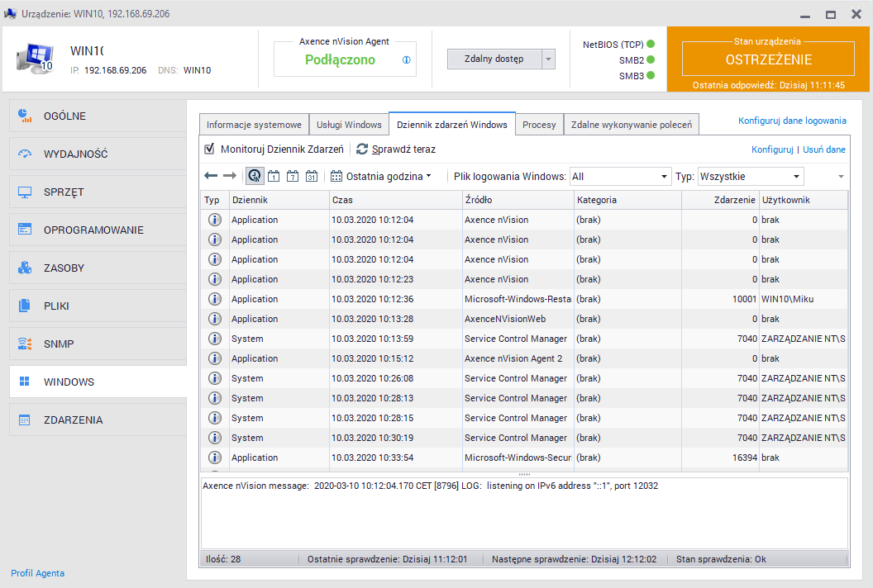Open the Plik logowania Windows combo box
The width and height of the screenshot is (873, 588).
[x=619, y=176]
